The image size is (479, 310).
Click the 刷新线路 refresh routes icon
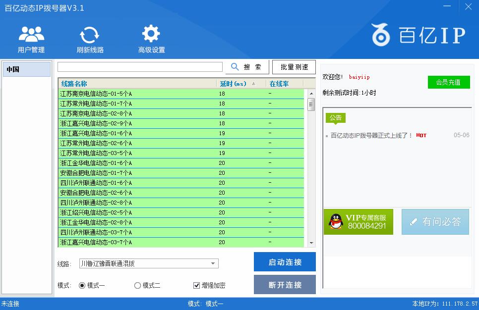point(90,40)
